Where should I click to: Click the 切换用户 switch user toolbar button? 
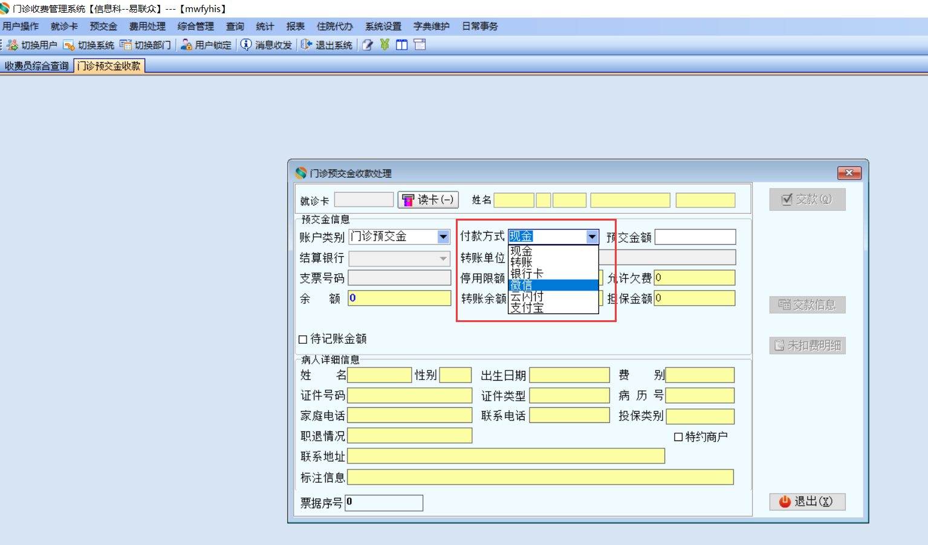(32, 45)
